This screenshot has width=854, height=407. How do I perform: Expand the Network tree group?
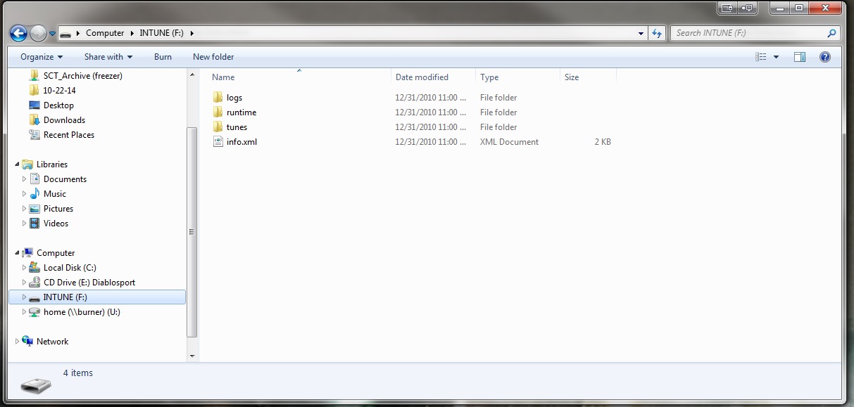(17, 342)
